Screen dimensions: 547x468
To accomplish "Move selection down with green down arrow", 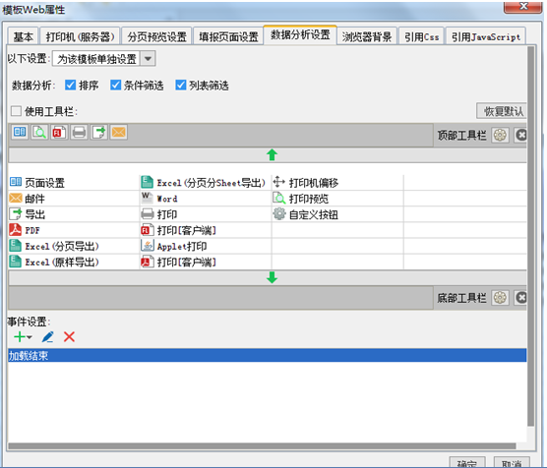I will pos(273,277).
